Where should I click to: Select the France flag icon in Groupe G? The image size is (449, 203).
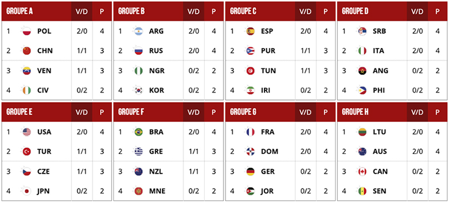pyautogui.click(x=251, y=132)
